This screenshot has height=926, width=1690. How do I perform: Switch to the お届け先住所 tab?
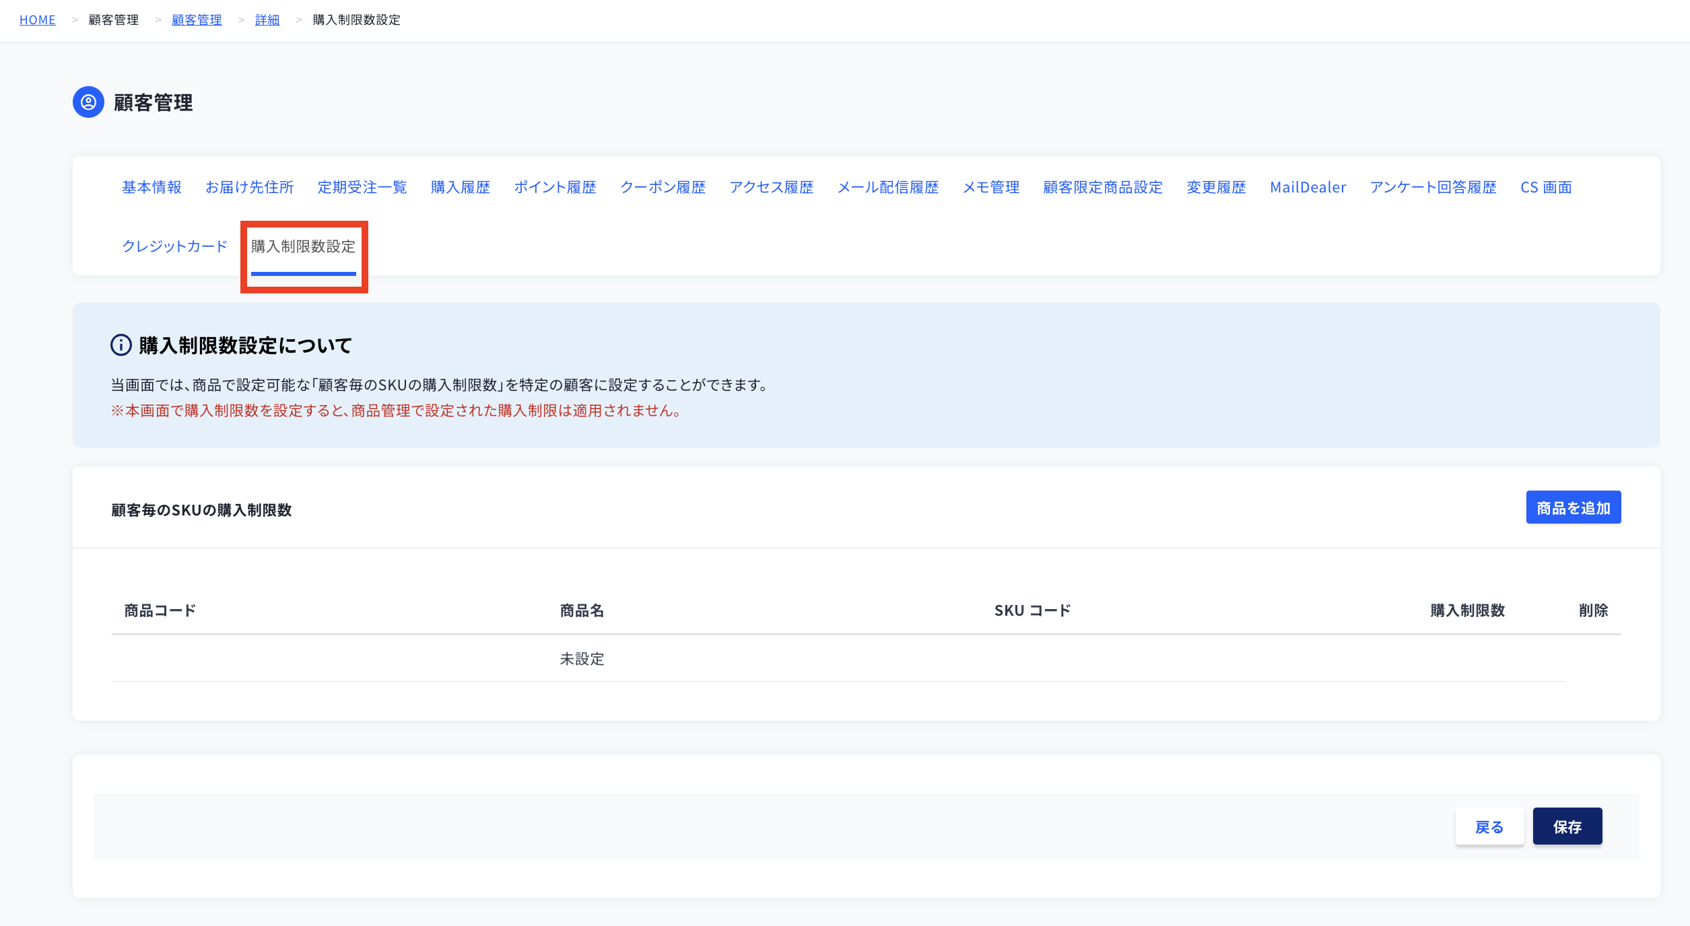(x=250, y=187)
